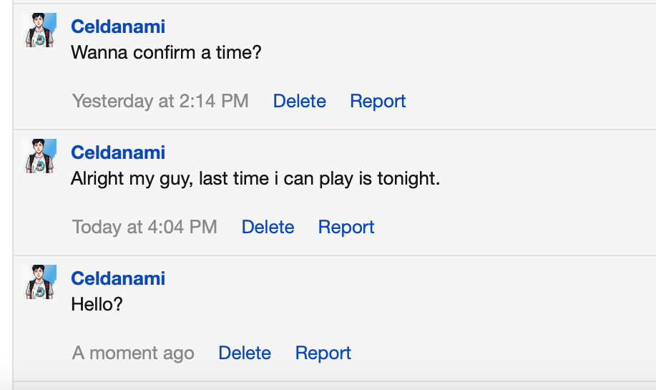Click the 'Alright my guy' message text
The height and width of the screenshot is (390, 656).
pyautogui.click(x=255, y=179)
